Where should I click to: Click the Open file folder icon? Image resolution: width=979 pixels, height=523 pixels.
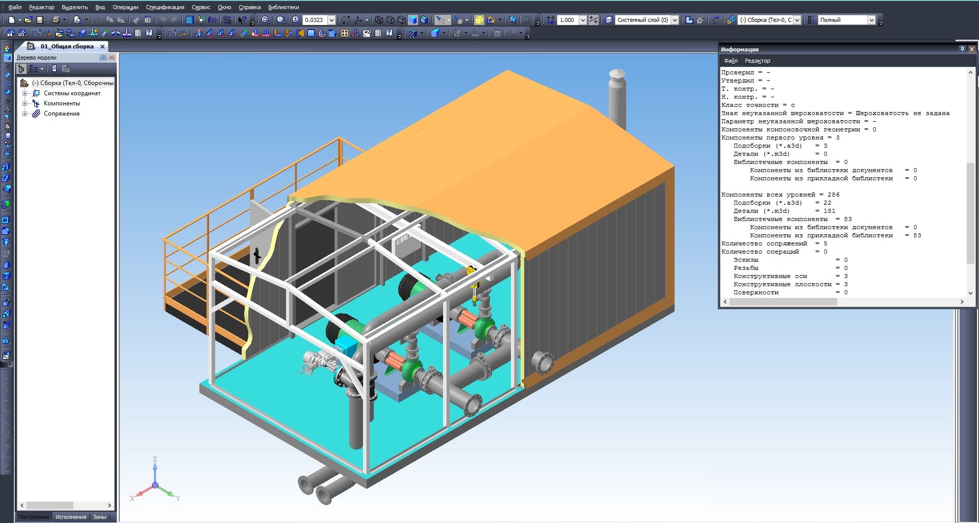[x=29, y=20]
